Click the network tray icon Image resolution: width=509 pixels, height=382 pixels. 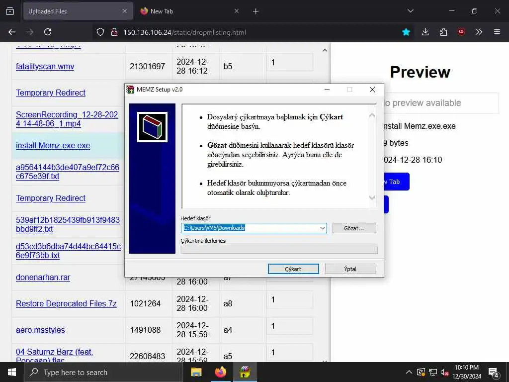432,372
